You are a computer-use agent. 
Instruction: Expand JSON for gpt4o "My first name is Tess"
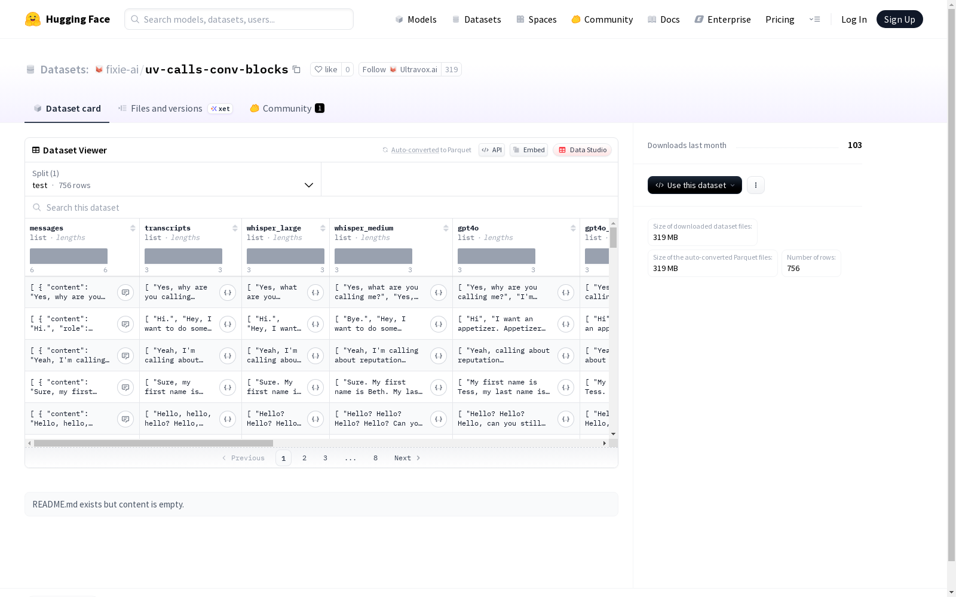point(566,387)
